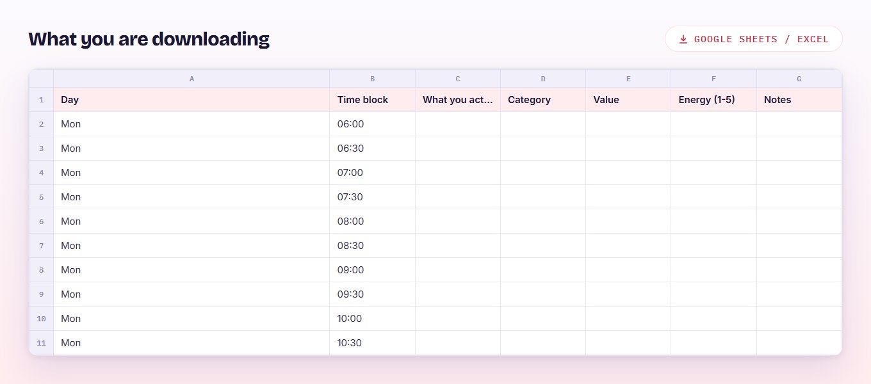Screen dimensions: 871x384
Task: Click the truncated 'What you act...' header cell
Action: pos(458,100)
